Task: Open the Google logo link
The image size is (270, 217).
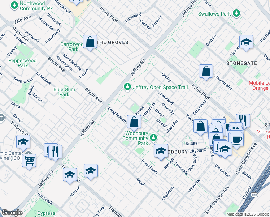Action: point(12,213)
